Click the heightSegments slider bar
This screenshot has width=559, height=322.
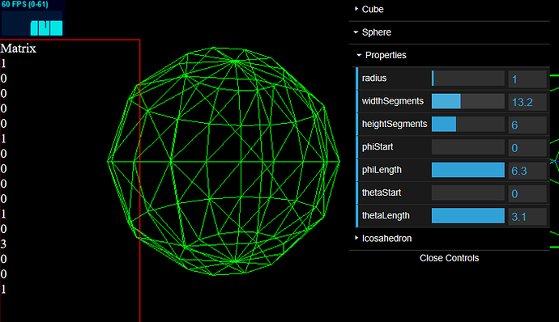point(468,124)
